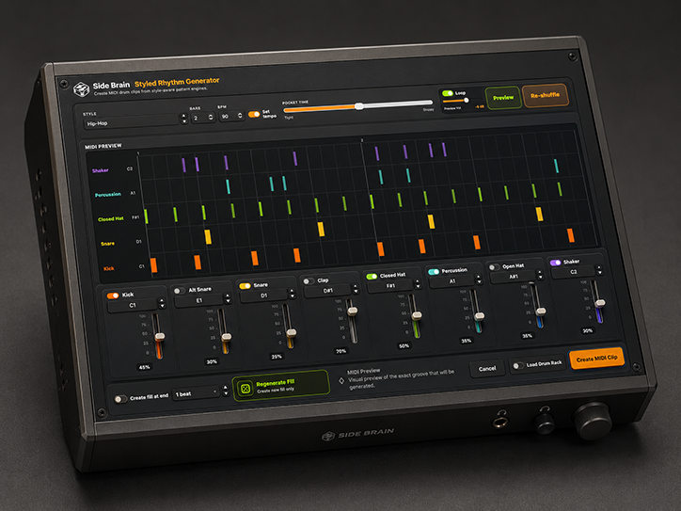Enable the Clap channel switch
This screenshot has width=681, height=511.
[309, 281]
